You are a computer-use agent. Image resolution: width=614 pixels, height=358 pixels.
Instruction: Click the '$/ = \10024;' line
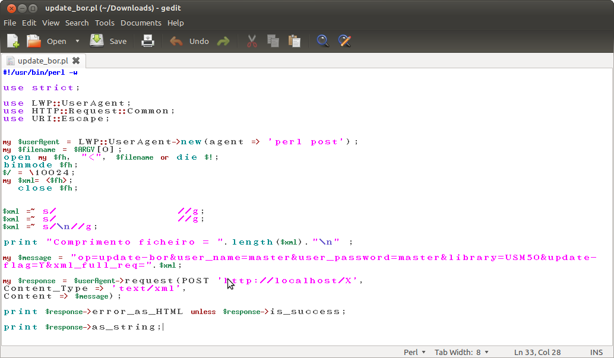point(39,173)
